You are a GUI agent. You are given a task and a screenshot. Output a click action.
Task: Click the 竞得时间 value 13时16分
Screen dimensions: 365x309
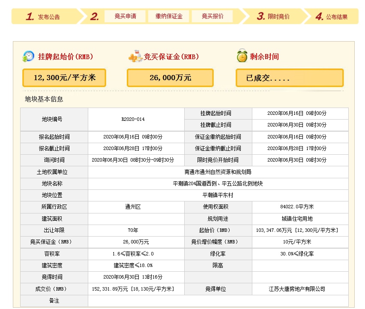click(x=133, y=277)
